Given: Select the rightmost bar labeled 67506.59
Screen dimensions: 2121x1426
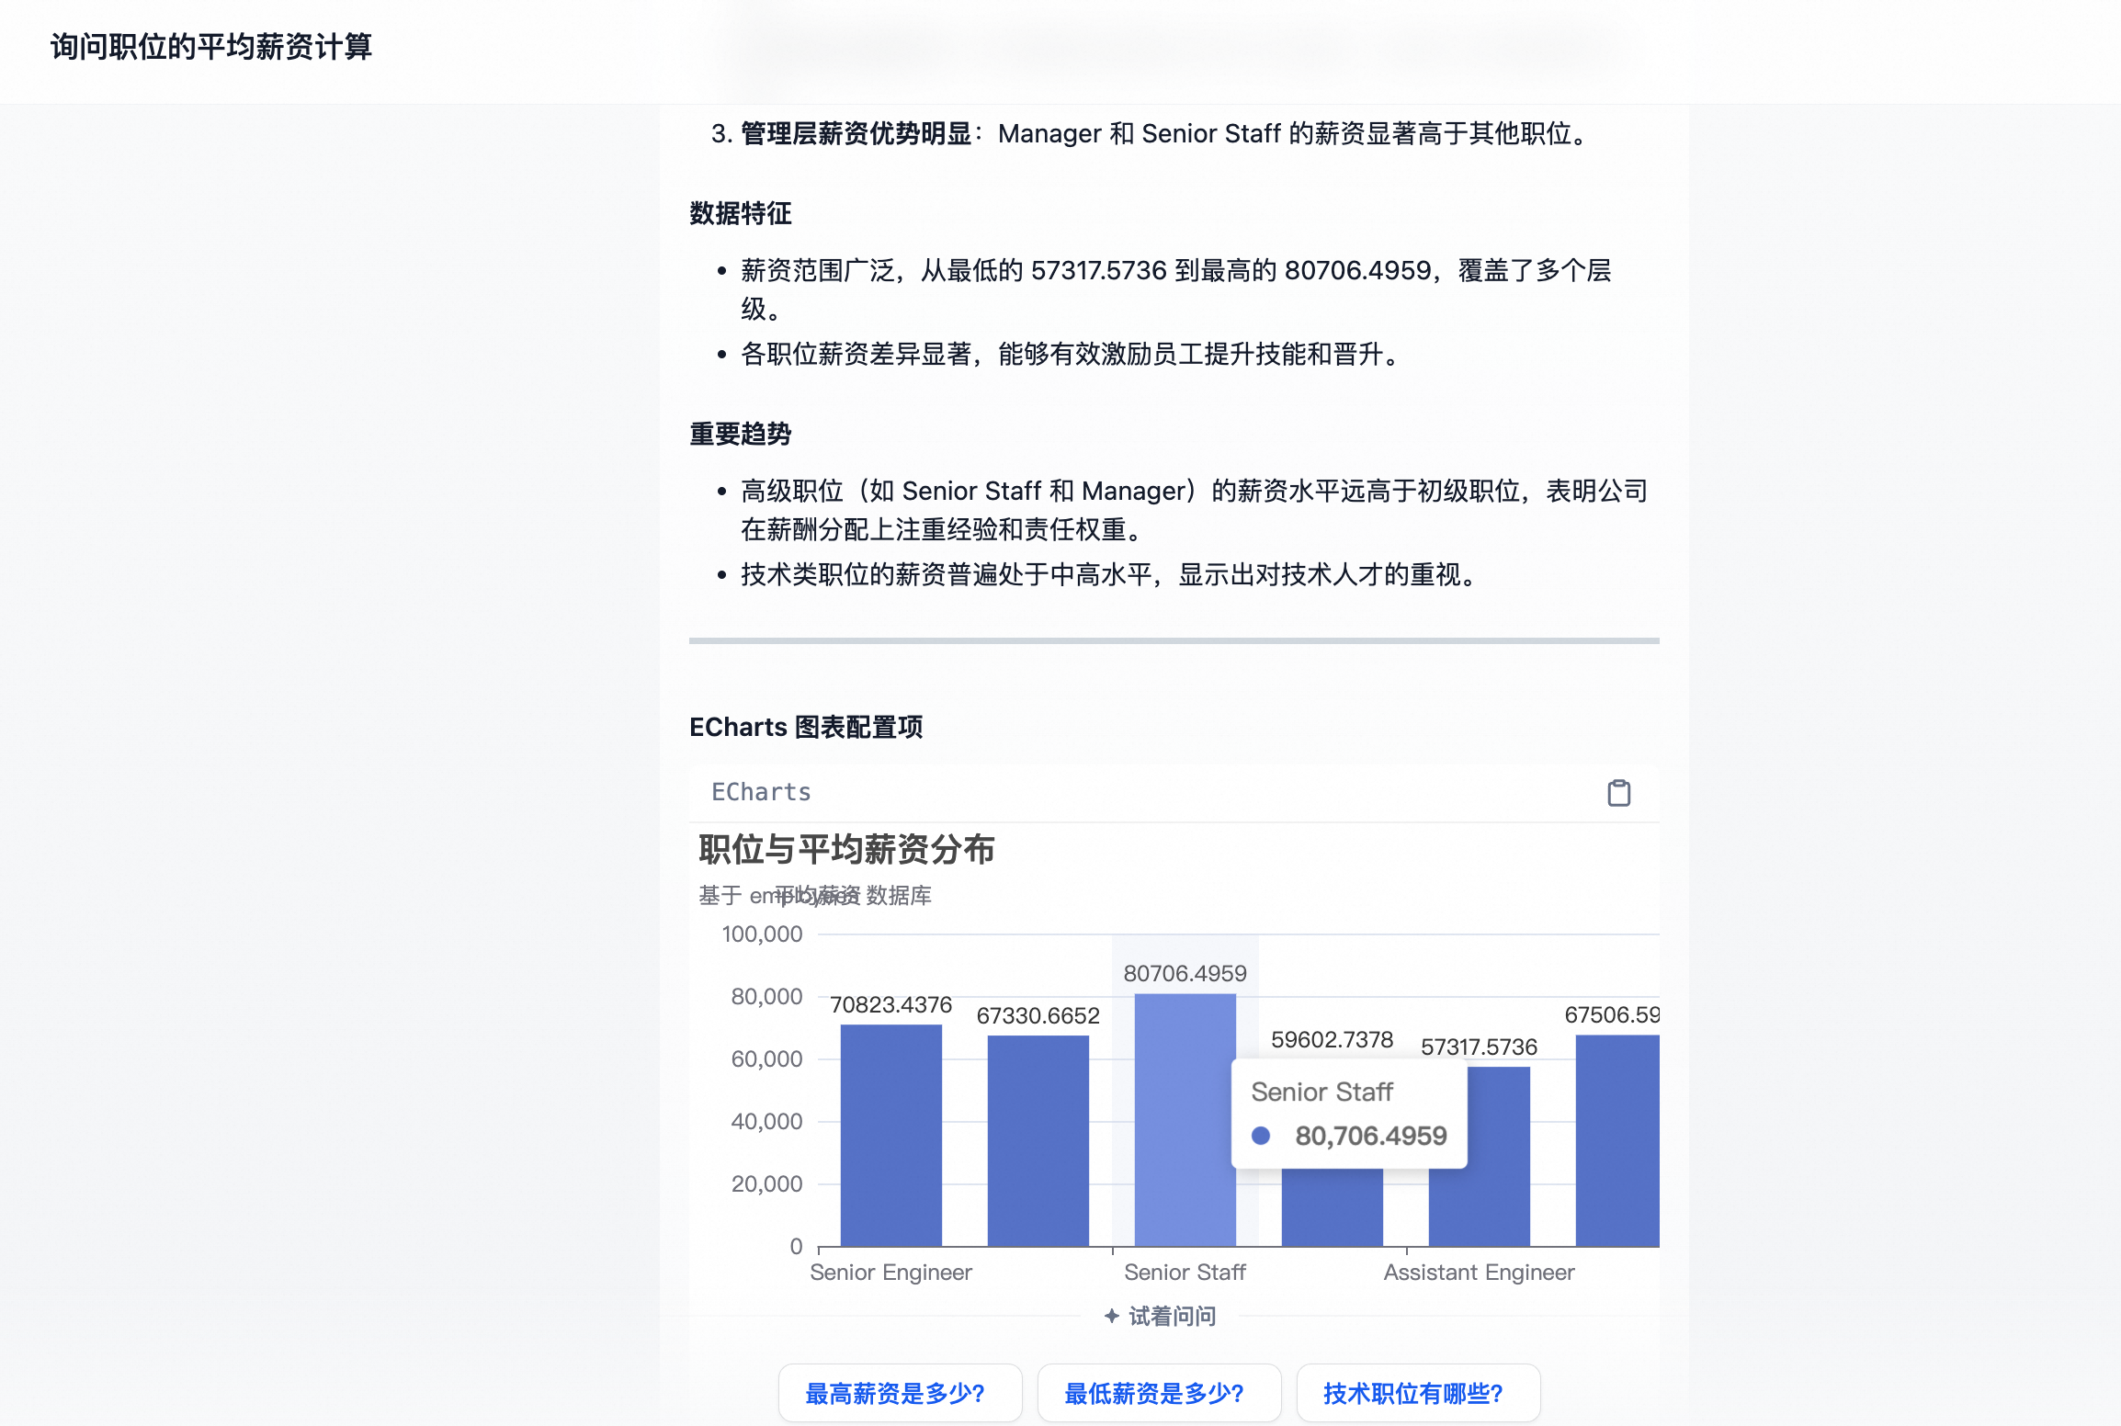Looking at the screenshot, I should (x=1617, y=1149).
